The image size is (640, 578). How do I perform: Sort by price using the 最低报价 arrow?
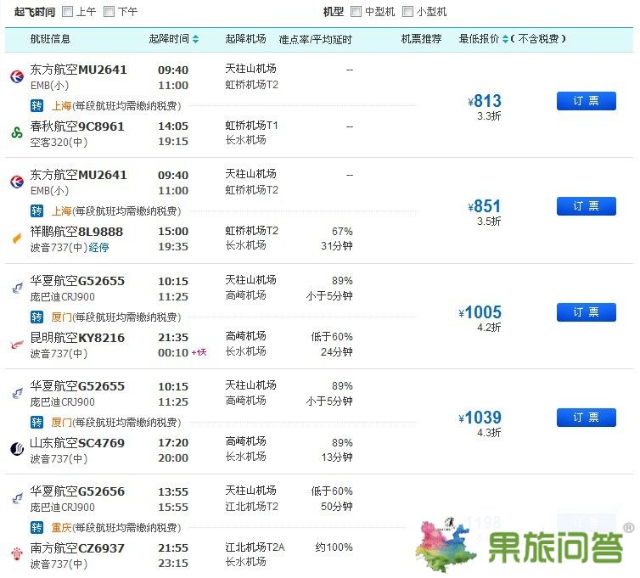click(x=507, y=39)
